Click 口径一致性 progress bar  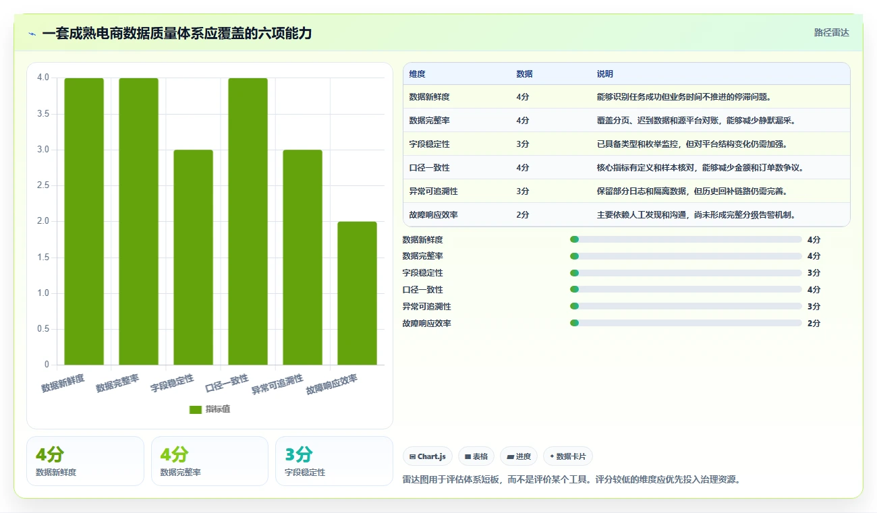(x=686, y=290)
